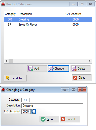Click the Add button to create a category
96x130 pixels.
pyautogui.click(x=37, y=69)
